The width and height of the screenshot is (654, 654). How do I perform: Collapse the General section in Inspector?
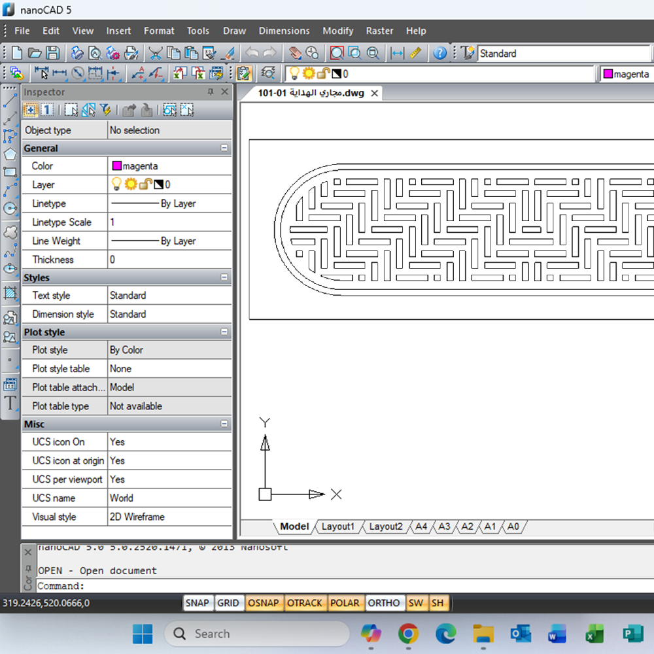click(224, 148)
